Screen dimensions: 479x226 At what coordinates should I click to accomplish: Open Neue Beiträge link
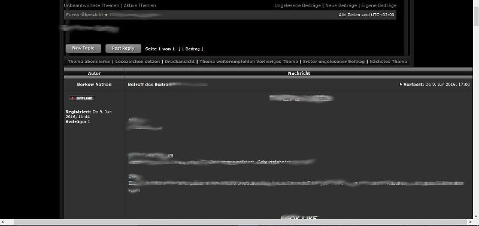click(x=341, y=5)
